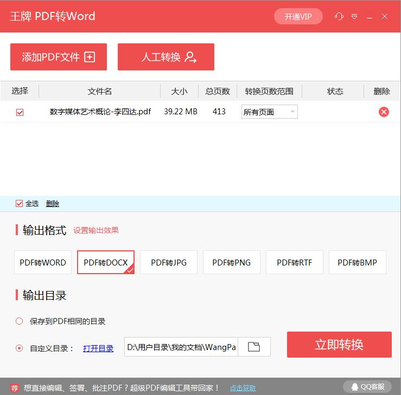Click the 状态 column header

[x=335, y=91]
